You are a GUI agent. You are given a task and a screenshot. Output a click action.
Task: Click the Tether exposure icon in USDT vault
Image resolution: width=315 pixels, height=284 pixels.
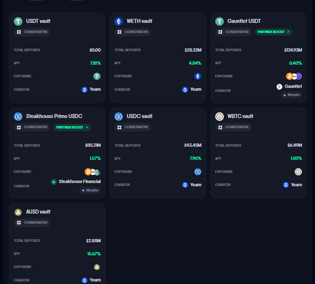click(97, 76)
